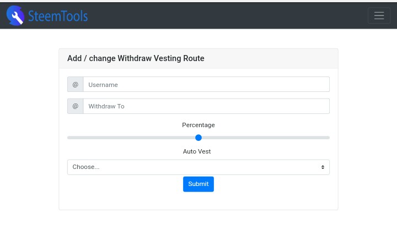Click the far left end of Percentage slider track
Image resolution: width=397 pixels, height=235 pixels.
tap(69, 138)
